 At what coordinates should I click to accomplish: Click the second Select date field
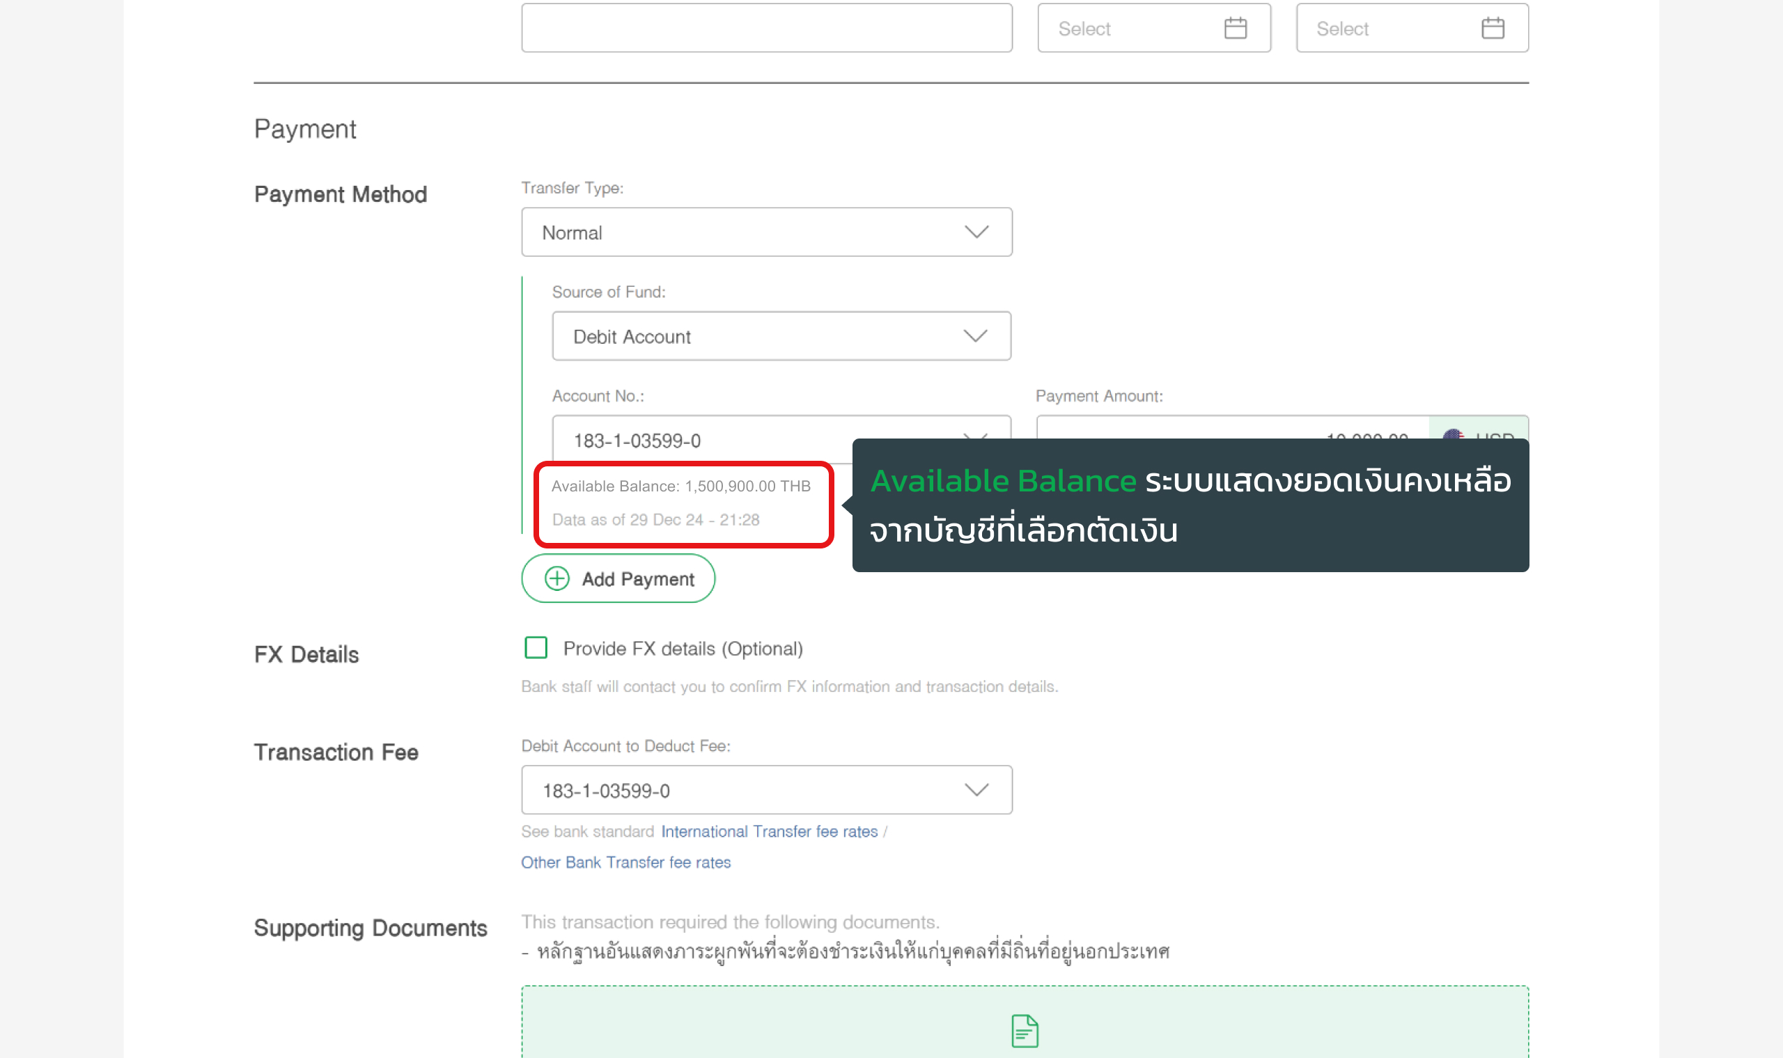1412,28
